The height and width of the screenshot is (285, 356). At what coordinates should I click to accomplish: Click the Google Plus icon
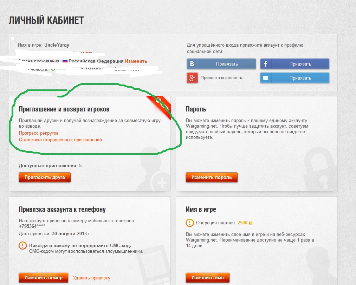pos(192,78)
